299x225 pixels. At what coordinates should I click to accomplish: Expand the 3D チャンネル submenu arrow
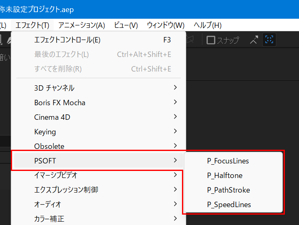click(175, 88)
